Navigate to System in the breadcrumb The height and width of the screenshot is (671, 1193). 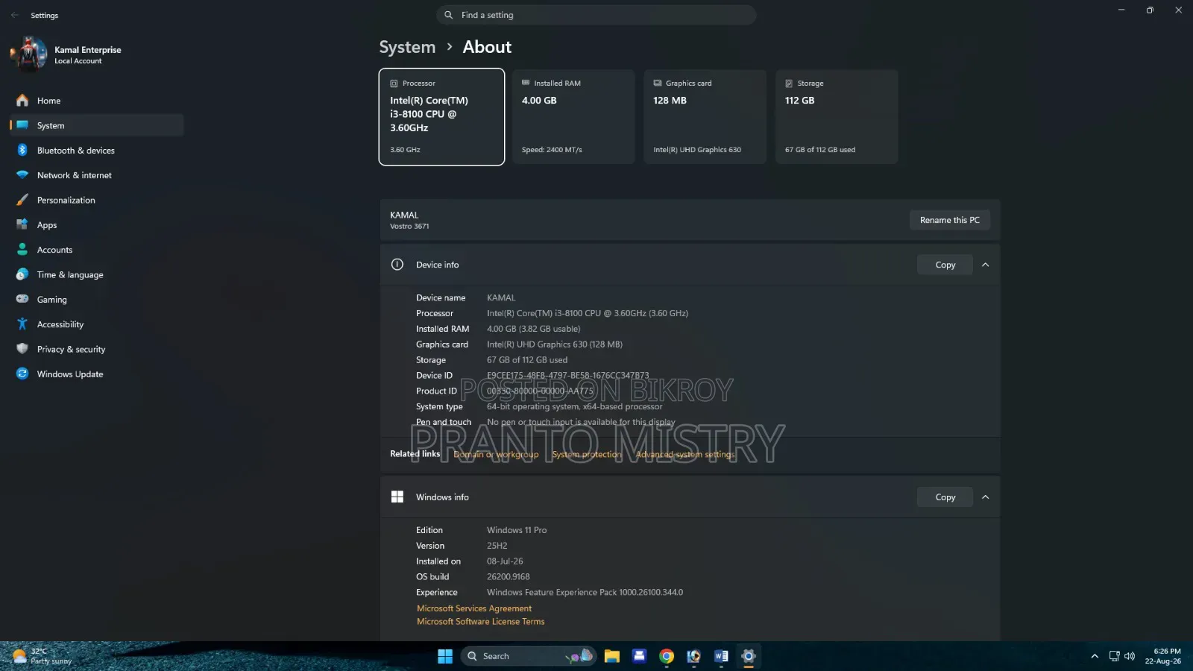point(407,47)
